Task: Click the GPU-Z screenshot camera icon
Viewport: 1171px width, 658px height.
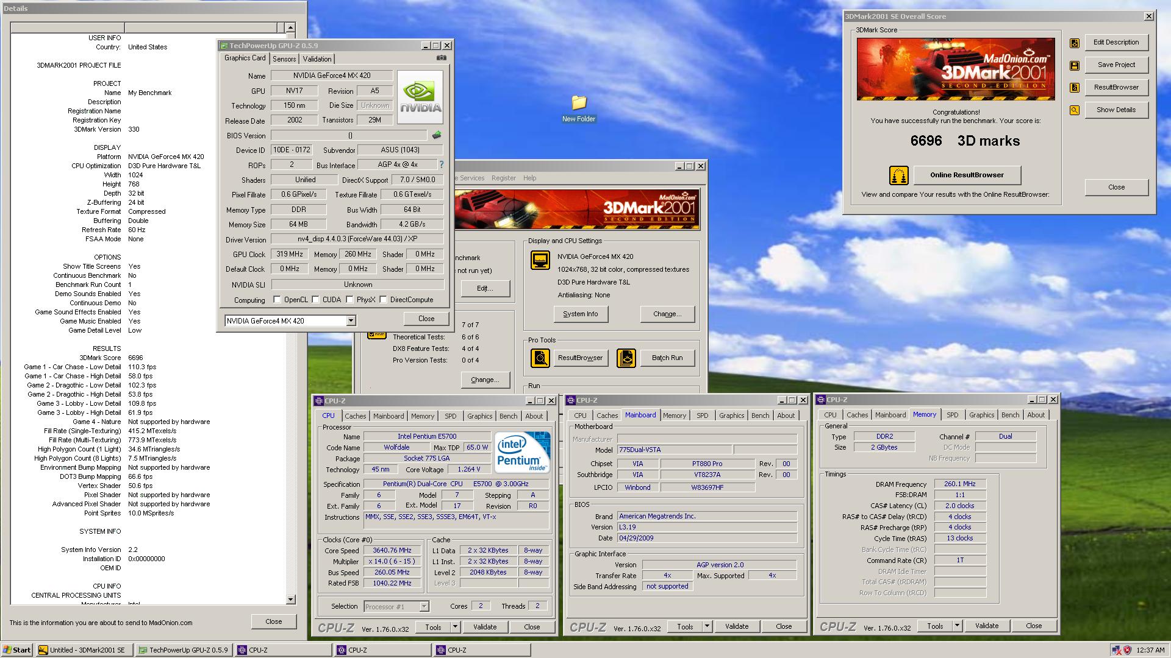Action: point(442,58)
